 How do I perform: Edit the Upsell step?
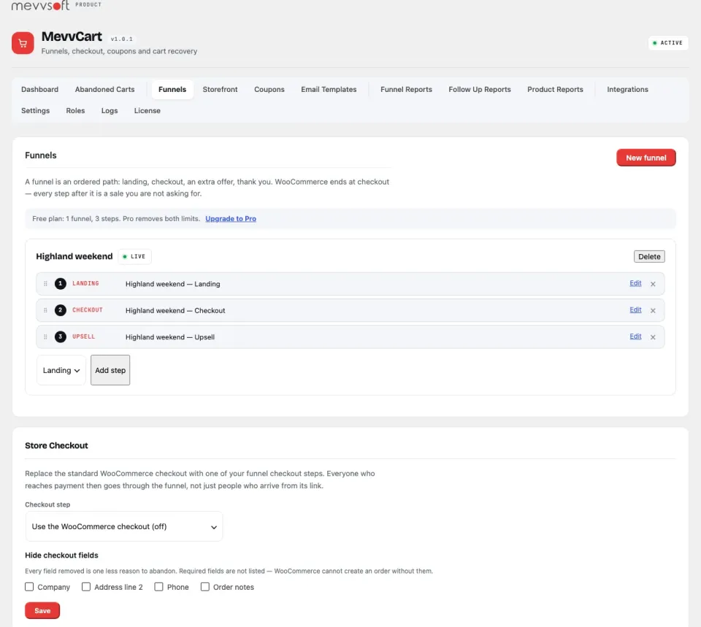pyautogui.click(x=635, y=336)
